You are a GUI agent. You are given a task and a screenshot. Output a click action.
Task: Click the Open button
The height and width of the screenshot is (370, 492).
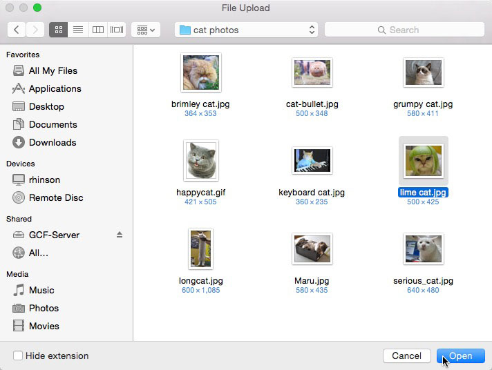click(461, 356)
